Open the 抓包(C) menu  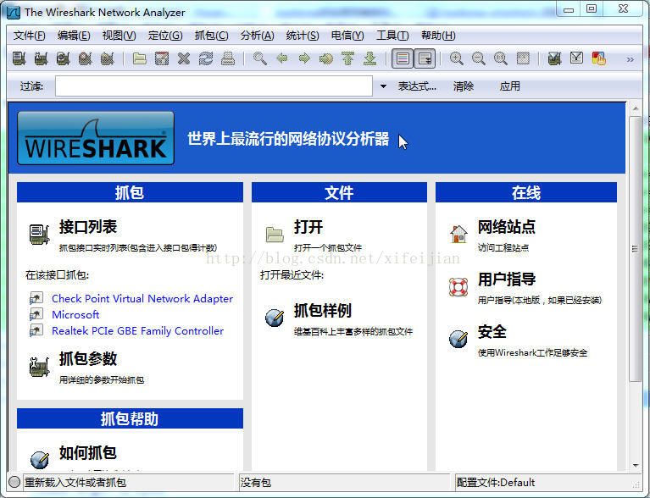pyautogui.click(x=211, y=36)
